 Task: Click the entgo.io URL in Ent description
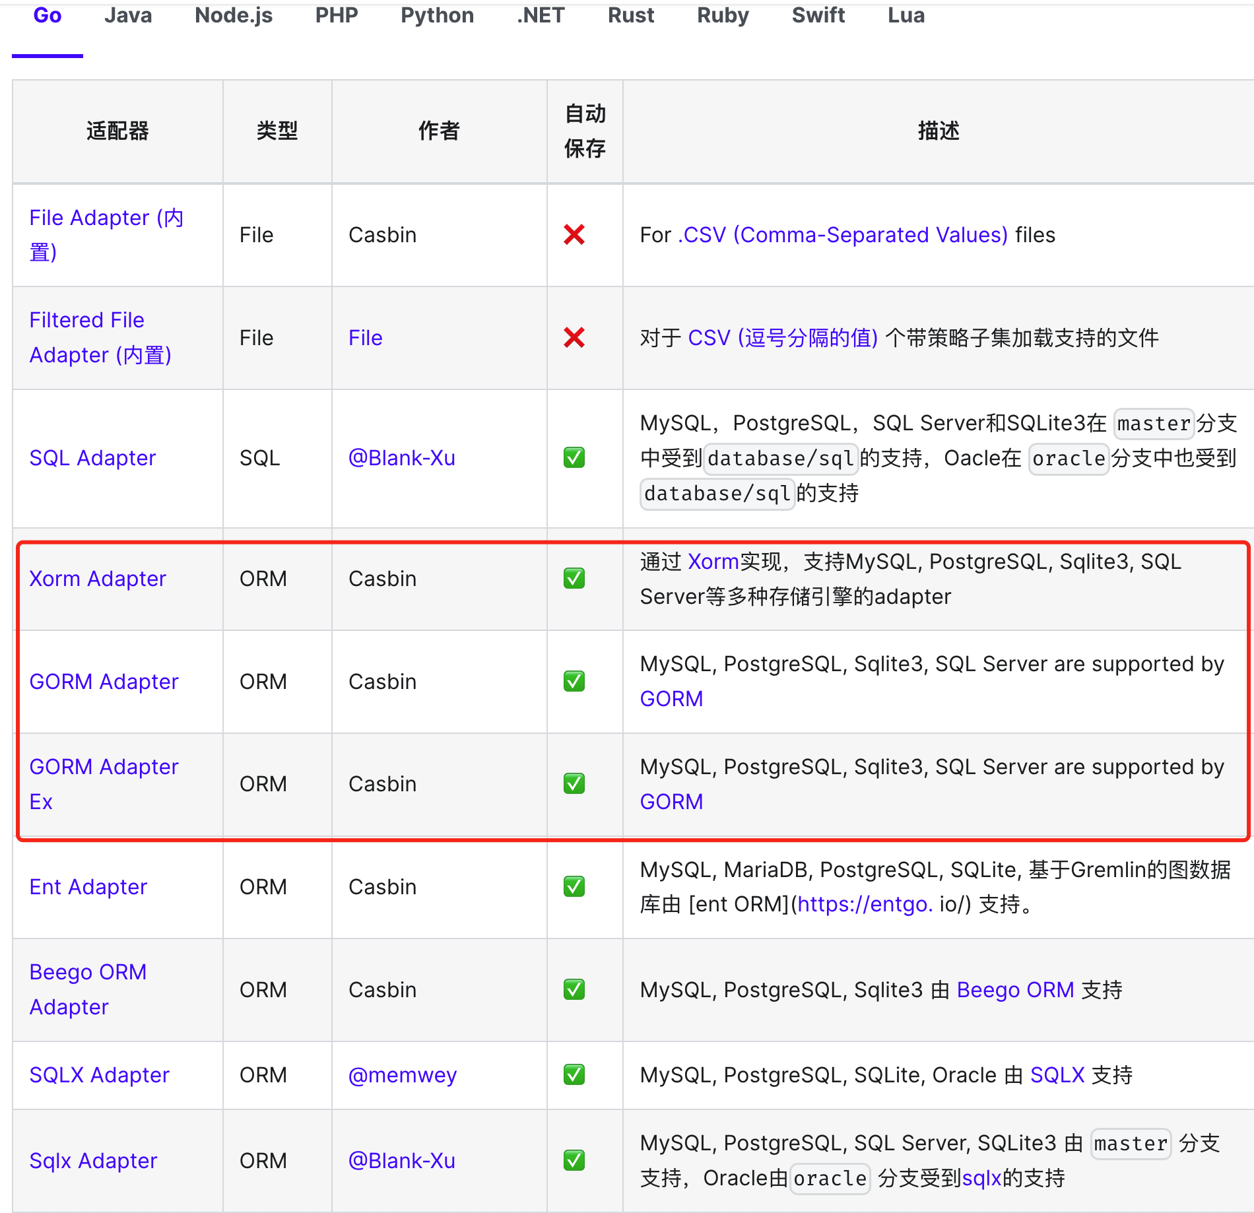(x=865, y=904)
